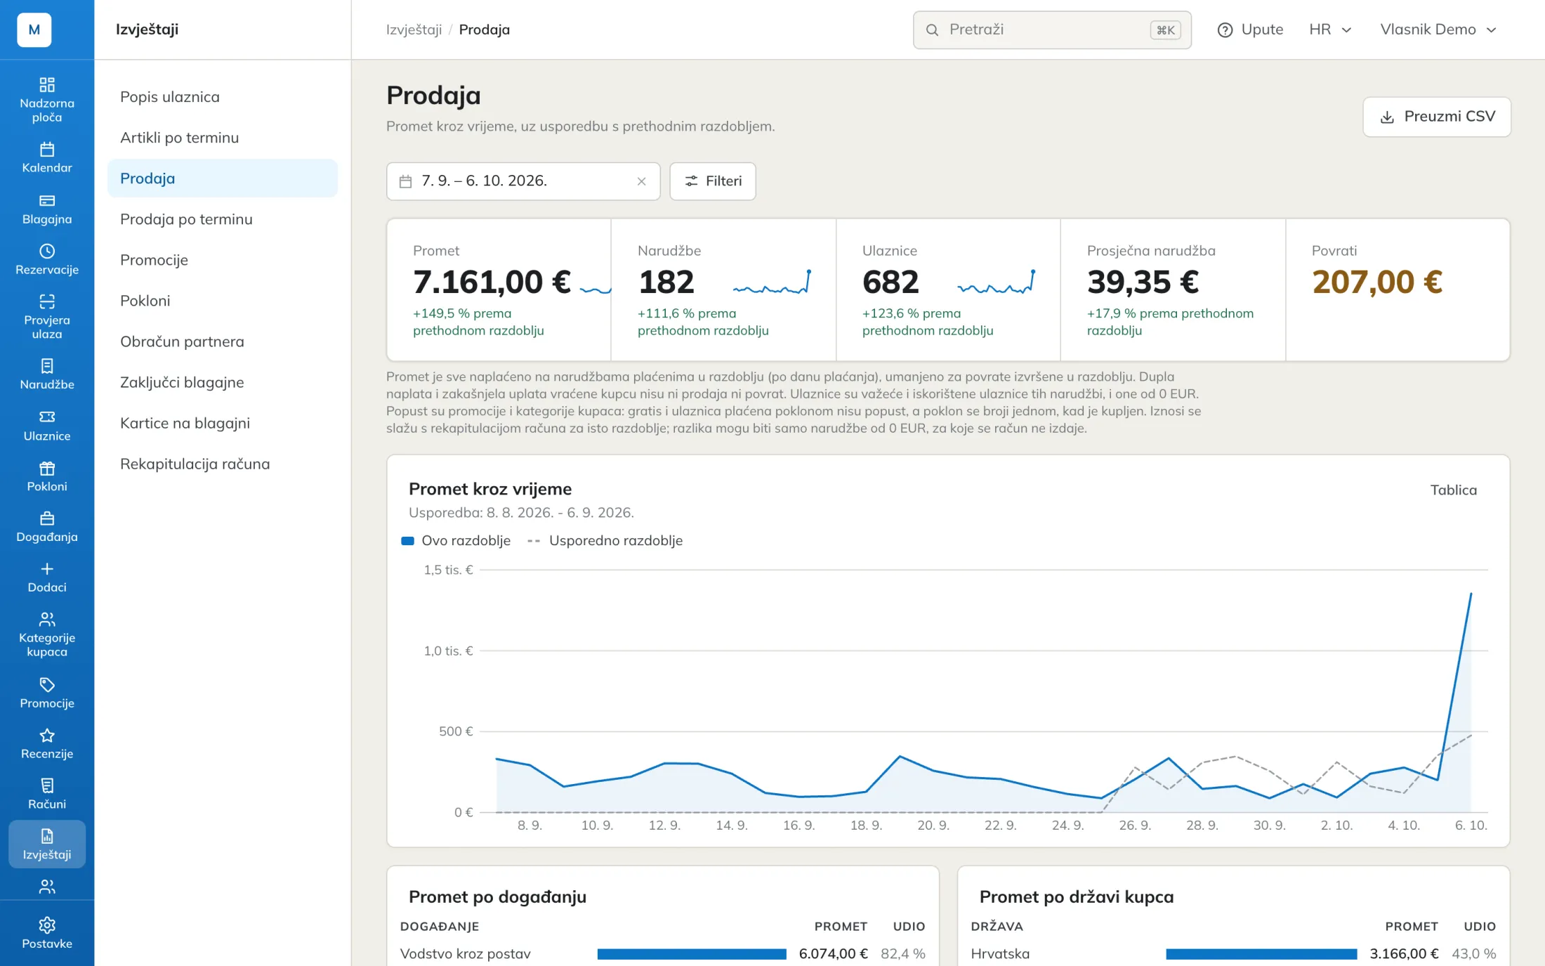Image resolution: width=1545 pixels, height=966 pixels.
Task: Click the Promet 7.161,00 € card
Action: coord(499,290)
